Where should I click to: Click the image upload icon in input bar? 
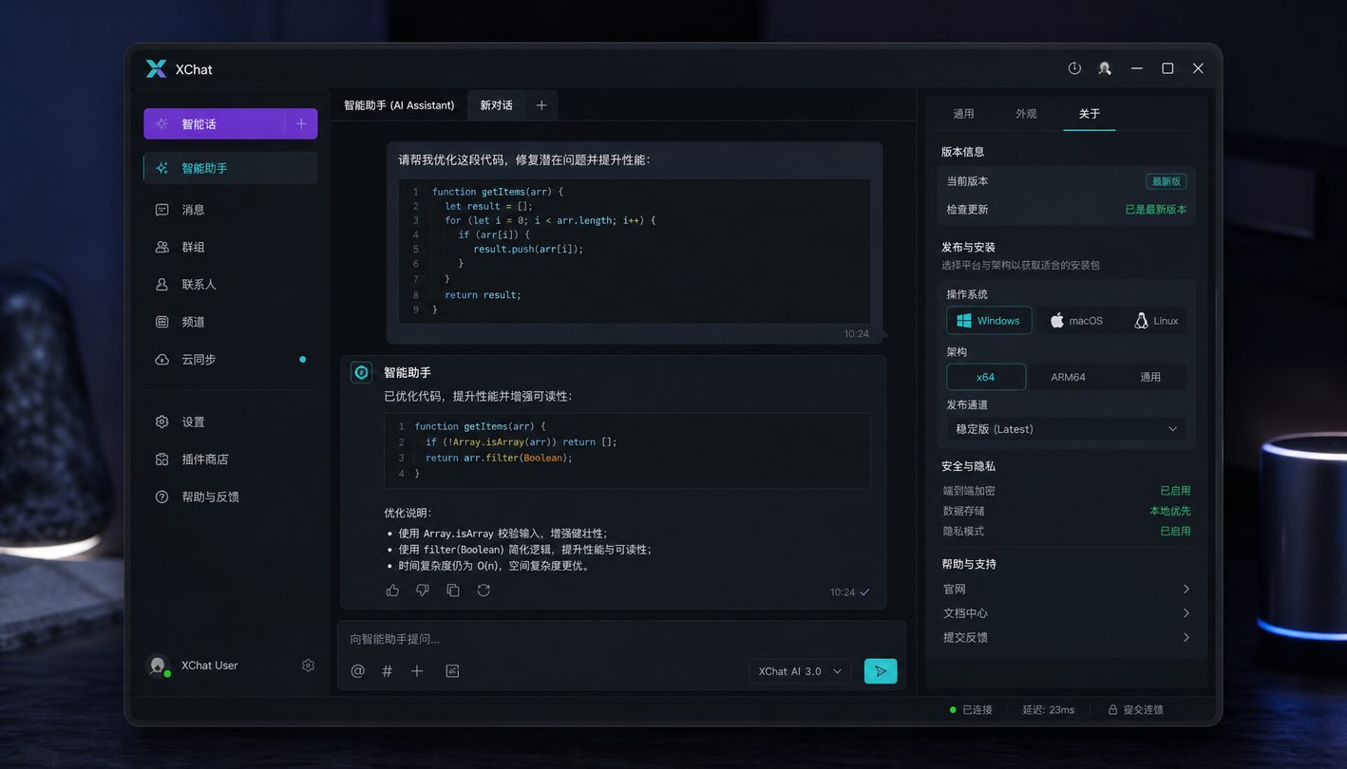coord(452,671)
